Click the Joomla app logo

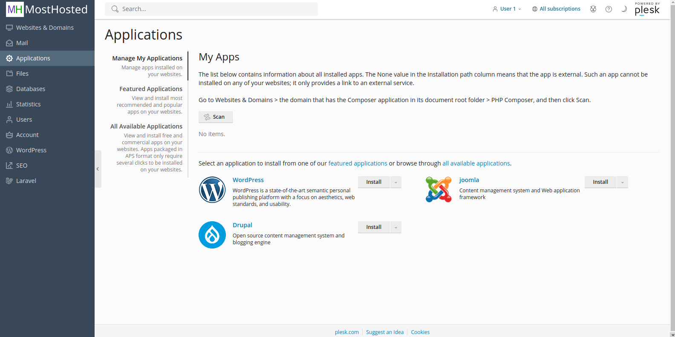pos(438,189)
